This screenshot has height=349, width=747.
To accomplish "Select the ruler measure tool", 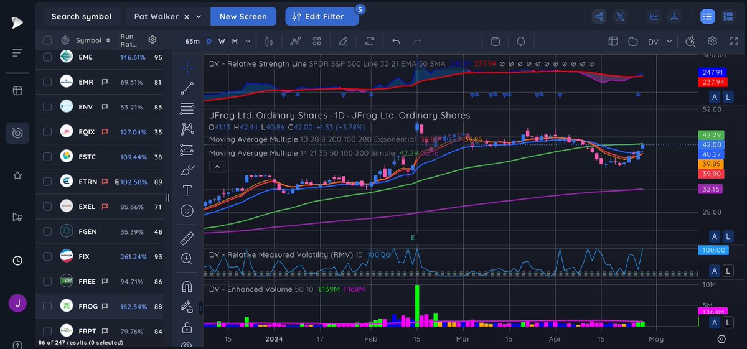I will coord(187,238).
